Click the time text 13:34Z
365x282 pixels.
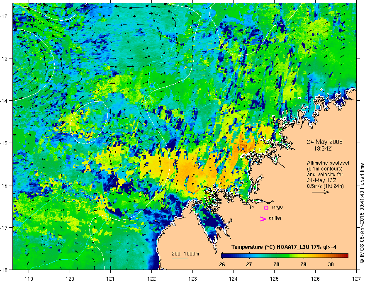[322, 148]
